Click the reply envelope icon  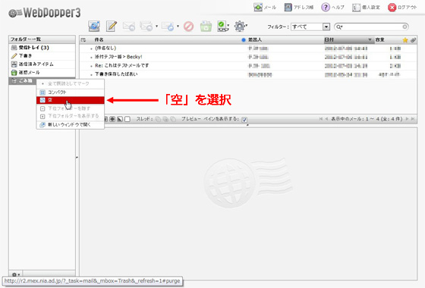pos(129,27)
